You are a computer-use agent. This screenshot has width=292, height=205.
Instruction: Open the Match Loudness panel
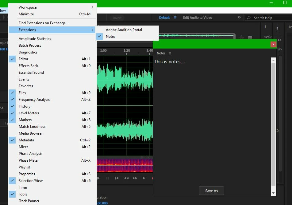tap(53, 126)
